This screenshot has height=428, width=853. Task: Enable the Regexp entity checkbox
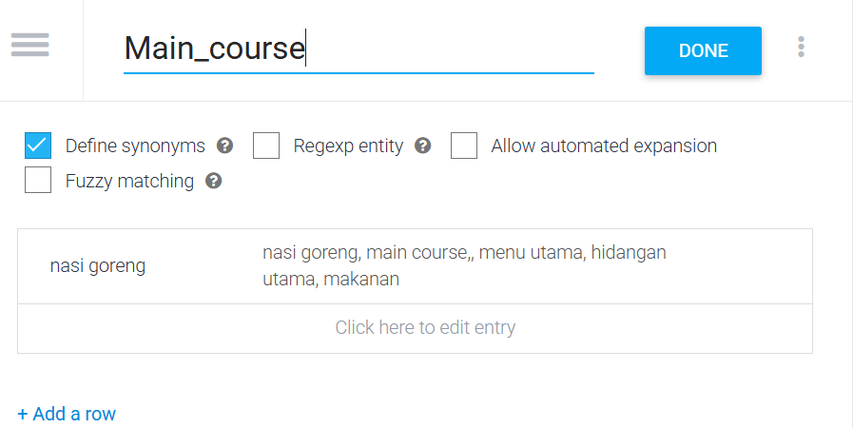tap(266, 146)
